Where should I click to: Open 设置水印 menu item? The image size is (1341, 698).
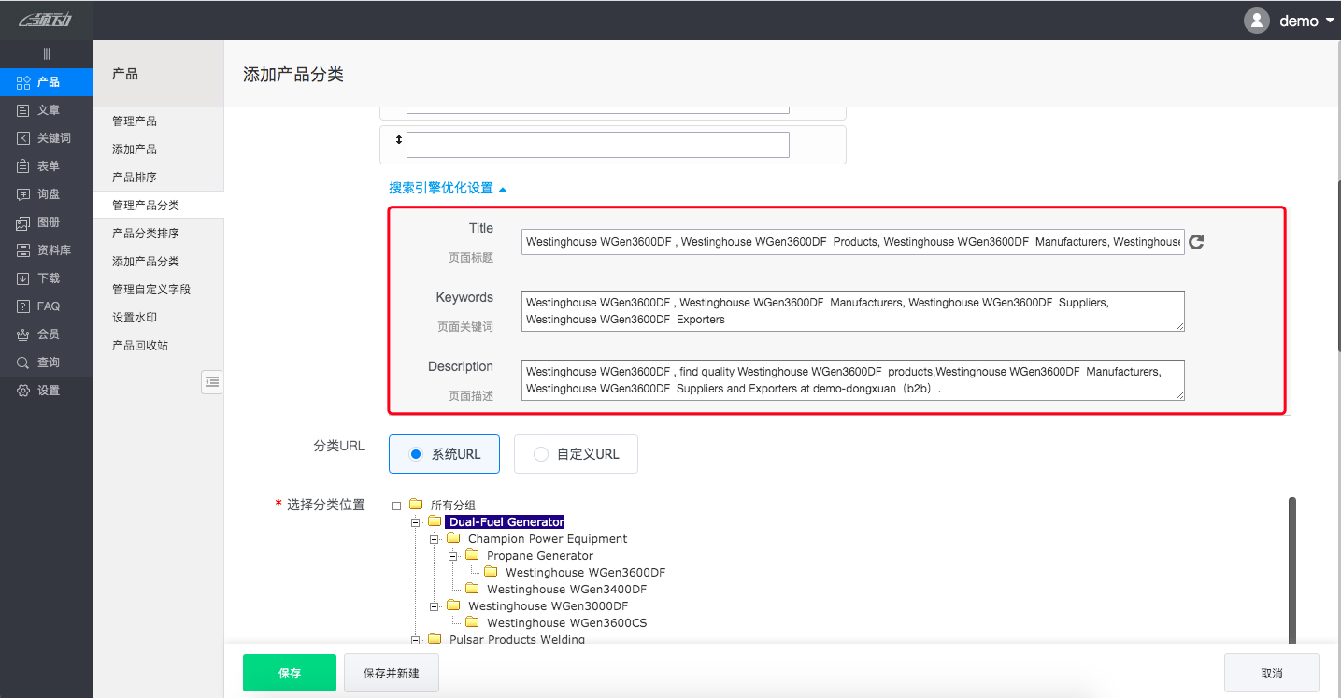[x=135, y=318]
